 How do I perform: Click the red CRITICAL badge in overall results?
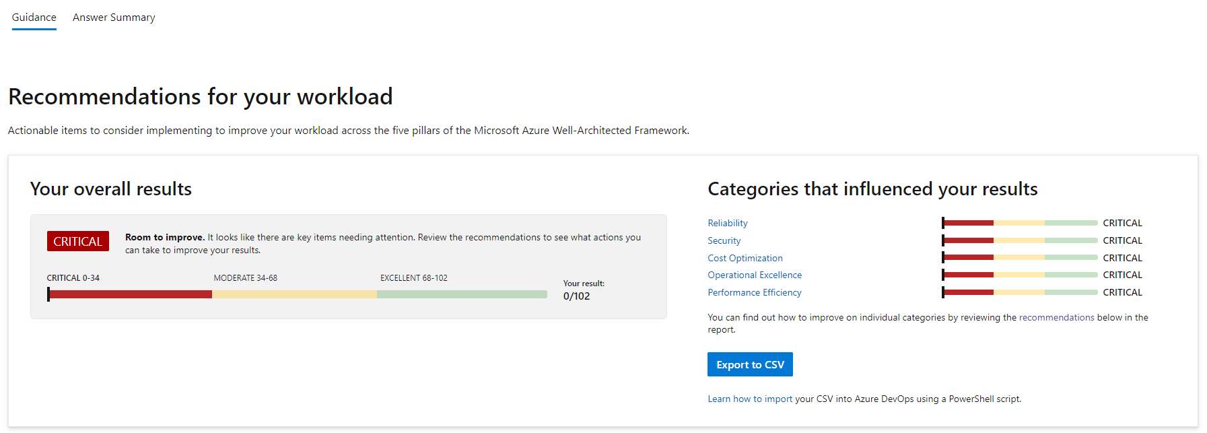pyautogui.click(x=77, y=241)
